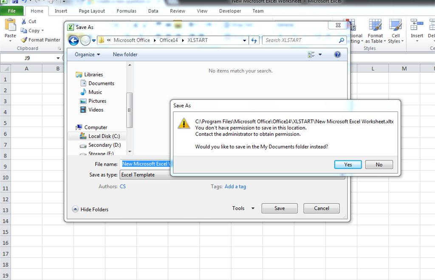435x280 pixels.
Task: Open the File tab
Action: click(11, 11)
